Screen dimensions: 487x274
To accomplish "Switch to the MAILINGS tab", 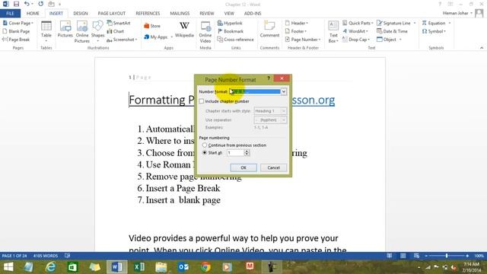I will [x=180, y=14].
